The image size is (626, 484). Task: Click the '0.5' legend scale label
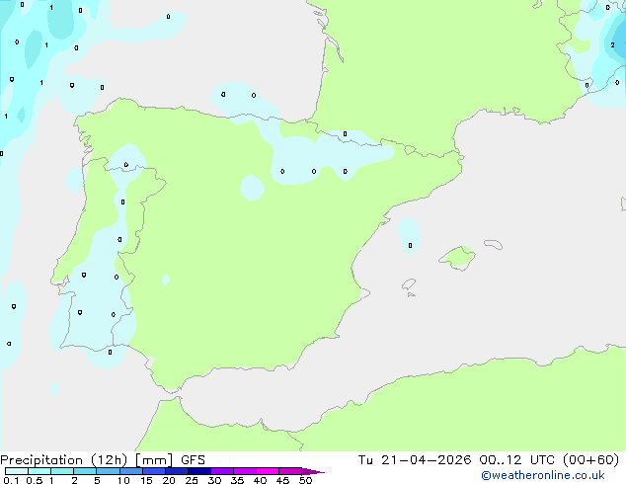point(35,480)
